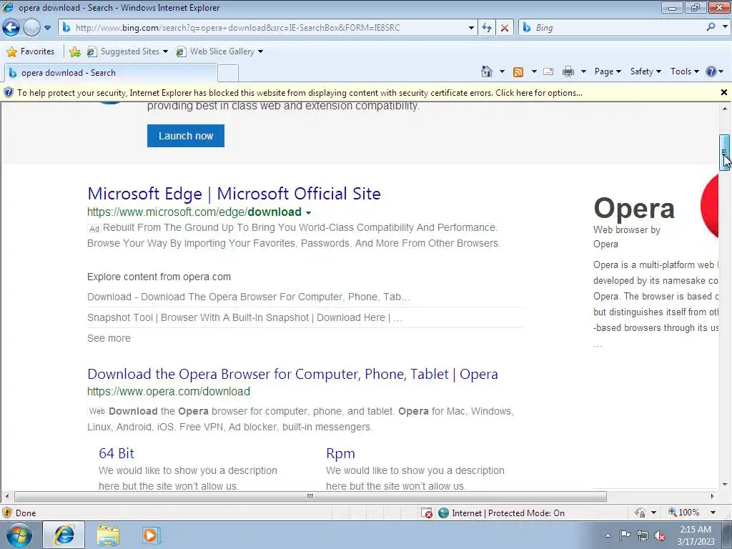732x549 pixels.
Task: Click the network tray icon
Action: pyautogui.click(x=643, y=535)
